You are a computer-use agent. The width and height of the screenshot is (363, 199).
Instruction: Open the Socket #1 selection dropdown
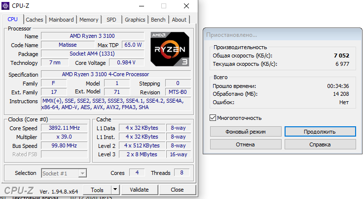(x=64, y=173)
